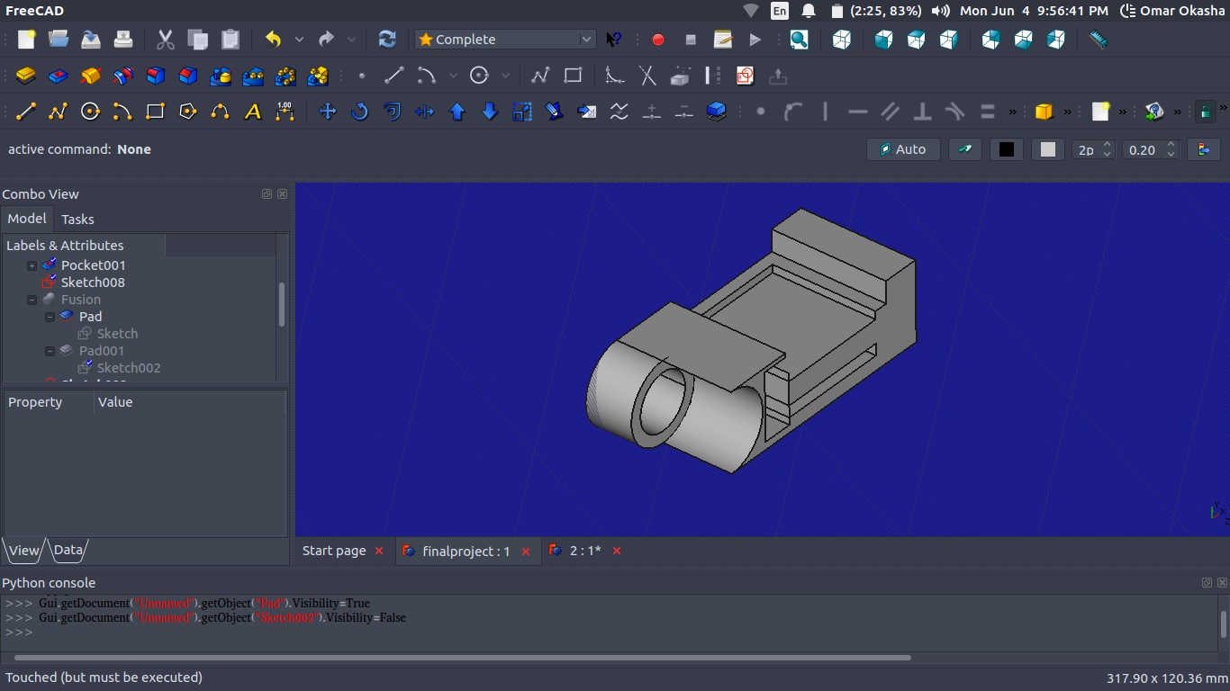This screenshot has height=691, width=1230.
Task: Cut selection with the scissors icon
Action: coord(166,40)
